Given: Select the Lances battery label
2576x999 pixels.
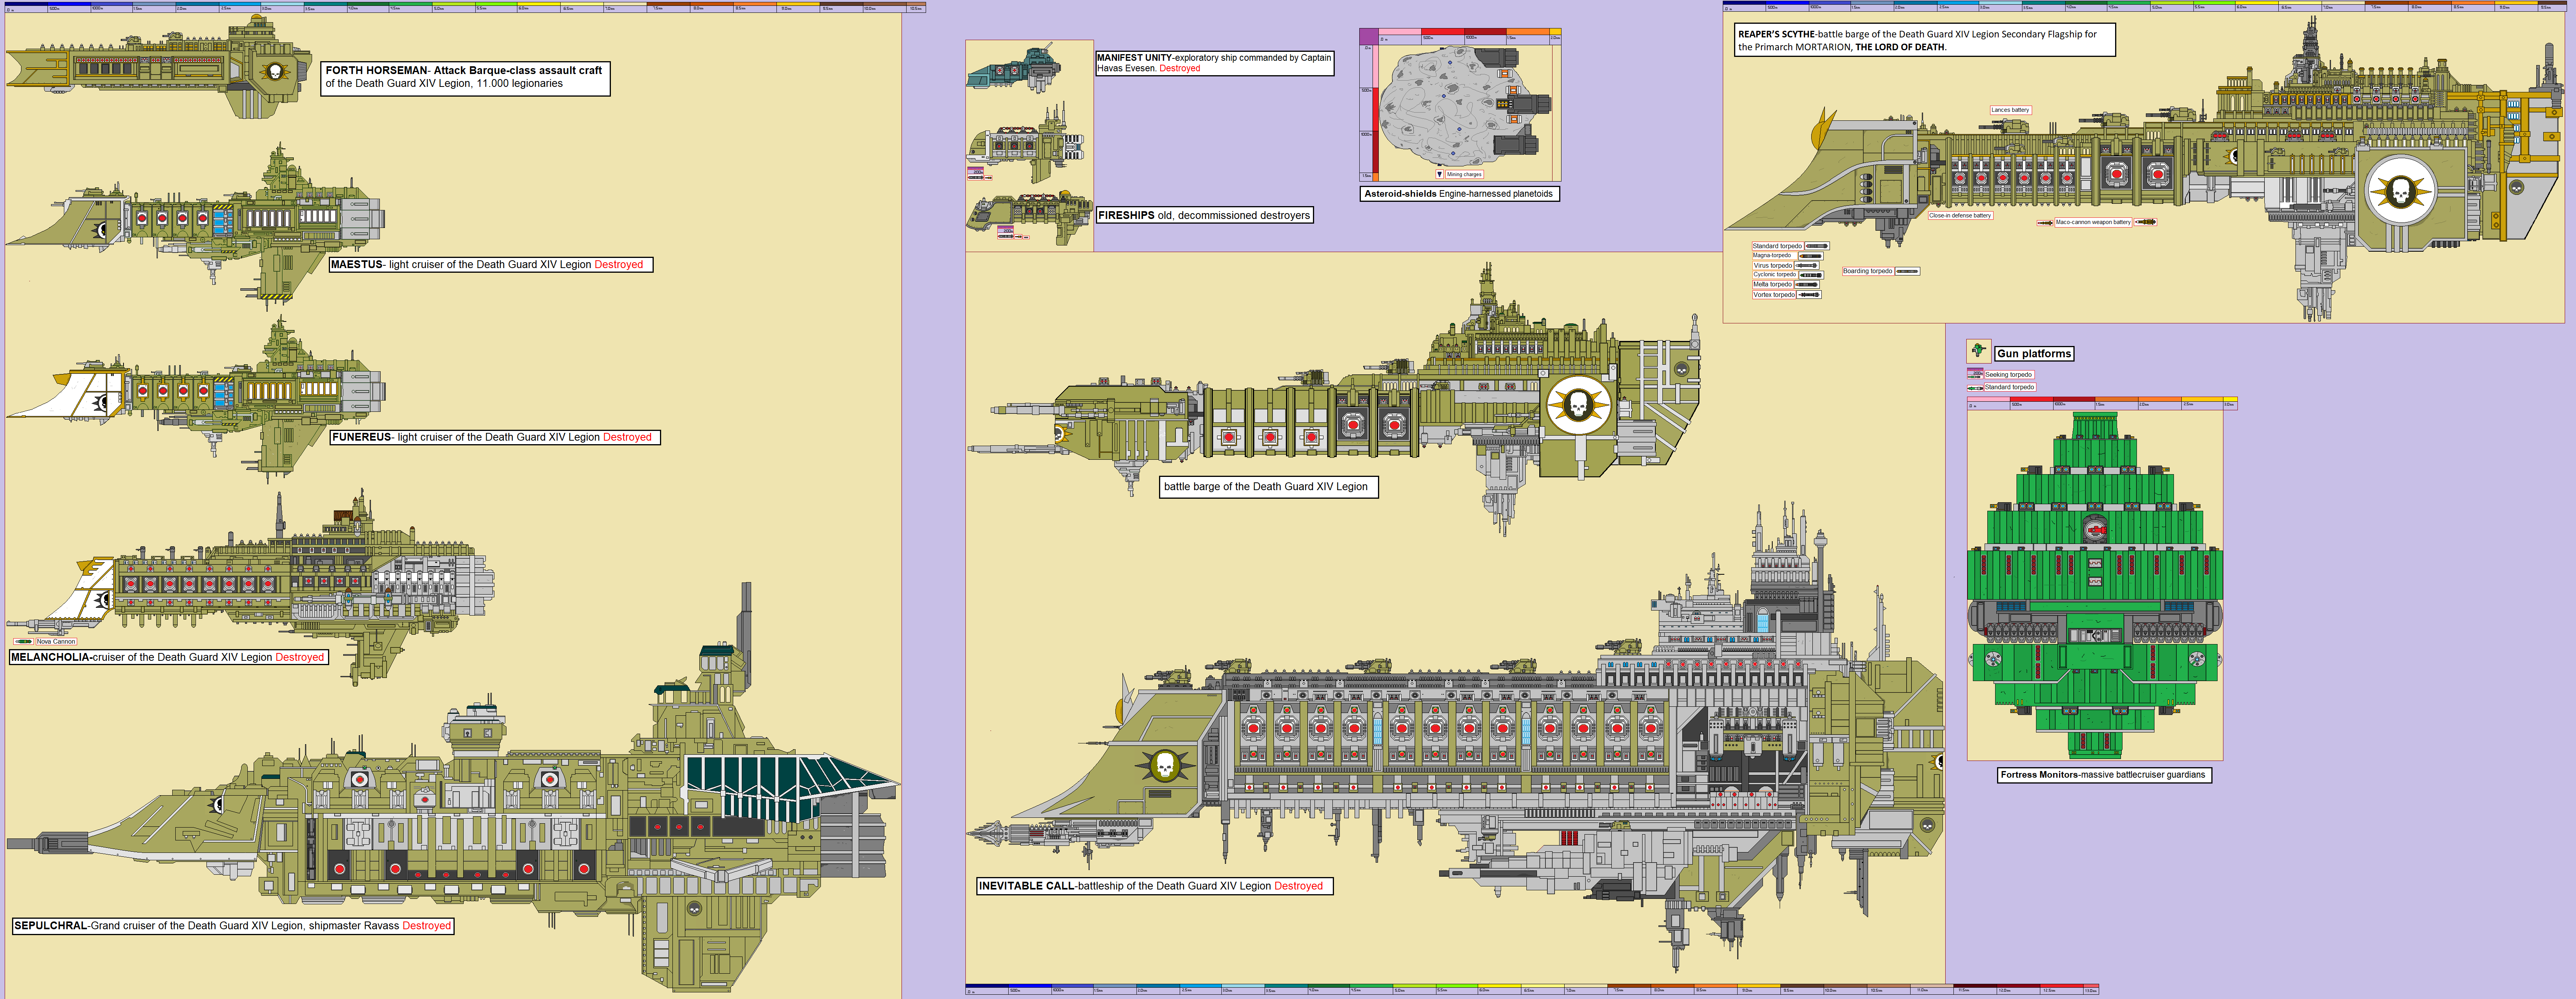Looking at the screenshot, I should click(2009, 110).
